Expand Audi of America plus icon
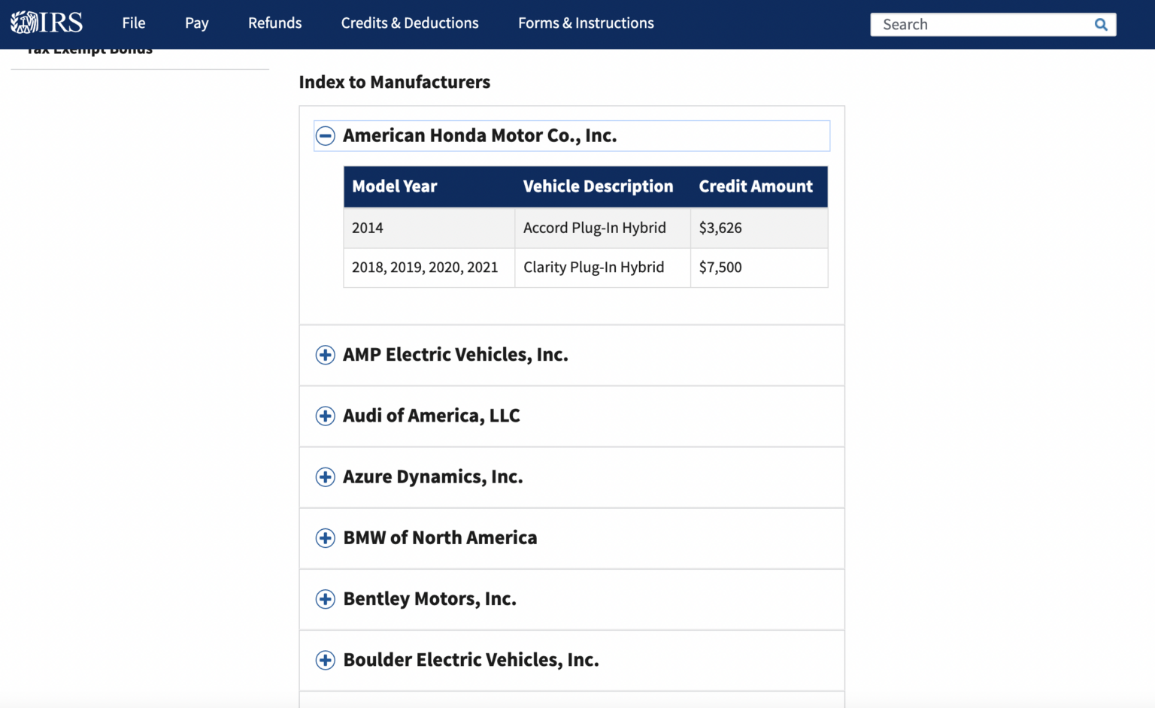1155x708 pixels. pos(325,416)
